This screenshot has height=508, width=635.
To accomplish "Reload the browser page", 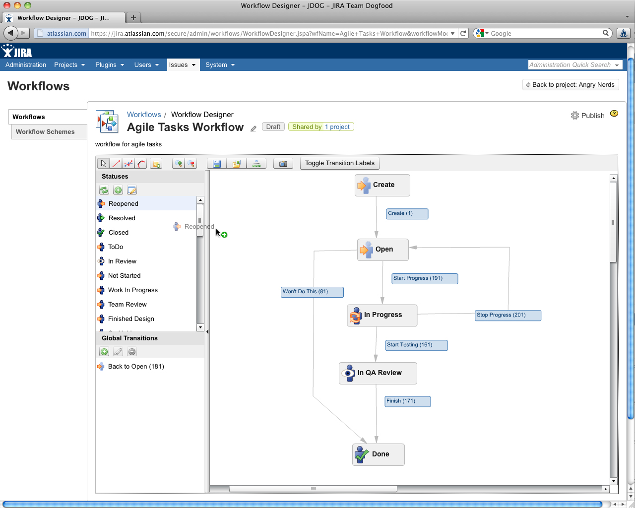I will [463, 33].
